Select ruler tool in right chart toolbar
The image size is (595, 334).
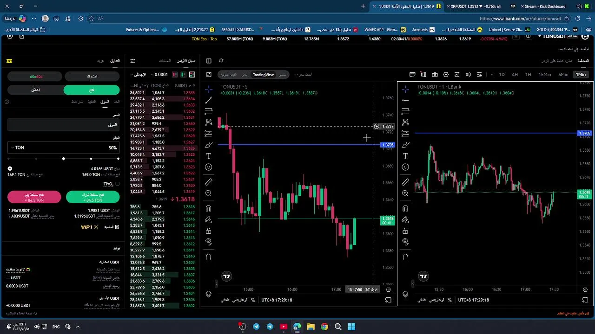pyautogui.click(x=405, y=182)
